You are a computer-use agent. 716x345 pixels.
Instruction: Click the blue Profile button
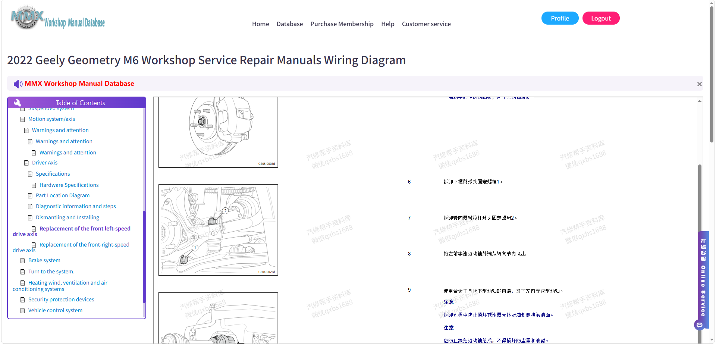click(x=560, y=18)
